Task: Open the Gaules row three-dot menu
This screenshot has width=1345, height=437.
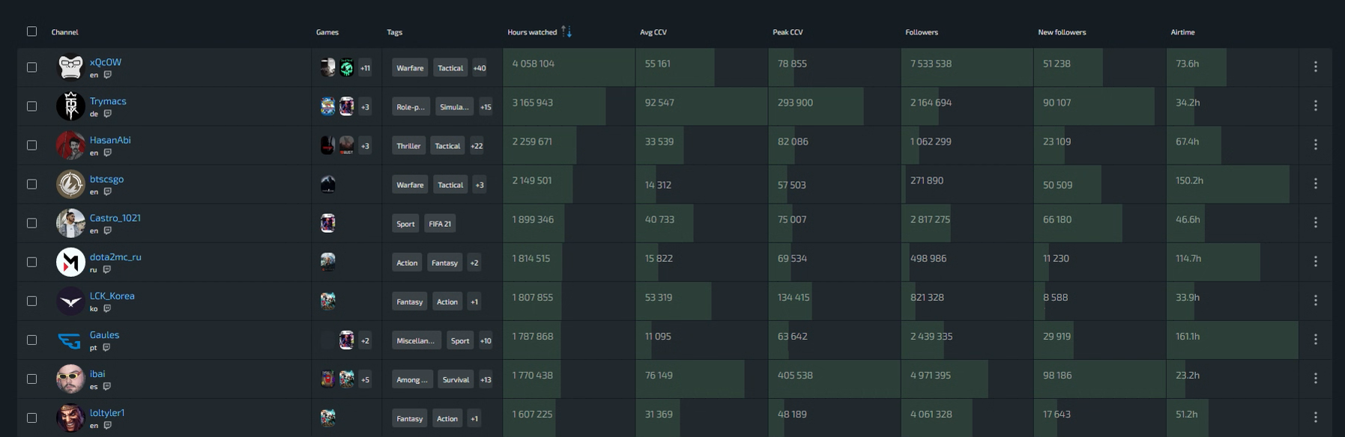Action: point(1315,339)
